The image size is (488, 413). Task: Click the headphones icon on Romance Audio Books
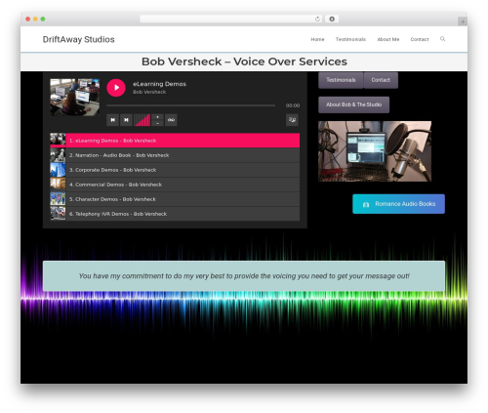pos(366,204)
